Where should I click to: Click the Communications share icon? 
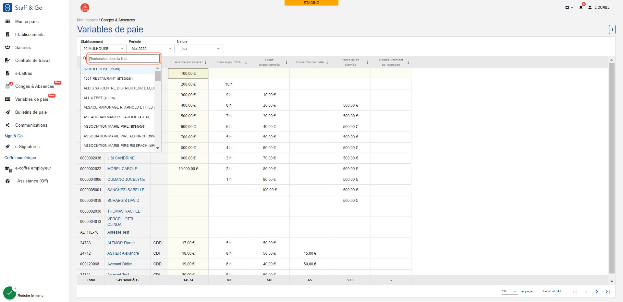pyautogui.click(x=7, y=125)
